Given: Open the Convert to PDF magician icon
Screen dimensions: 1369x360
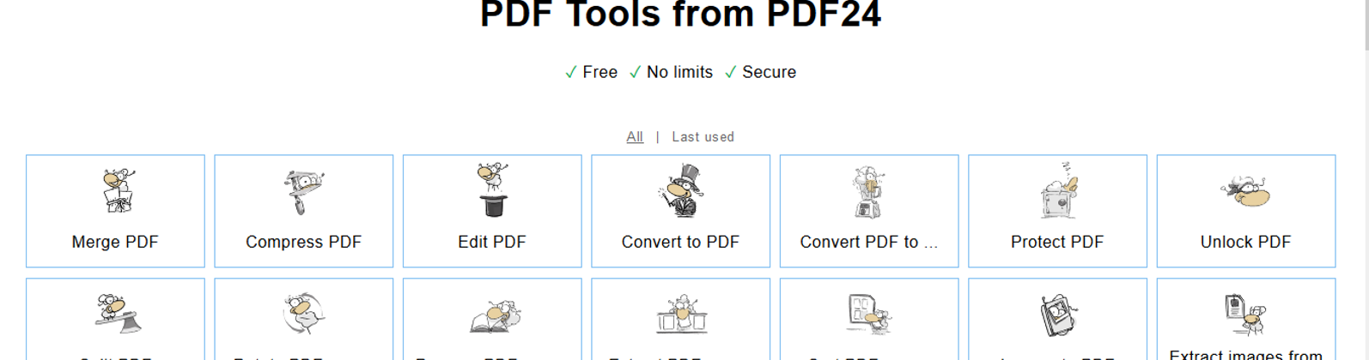Looking at the screenshot, I should (x=680, y=190).
